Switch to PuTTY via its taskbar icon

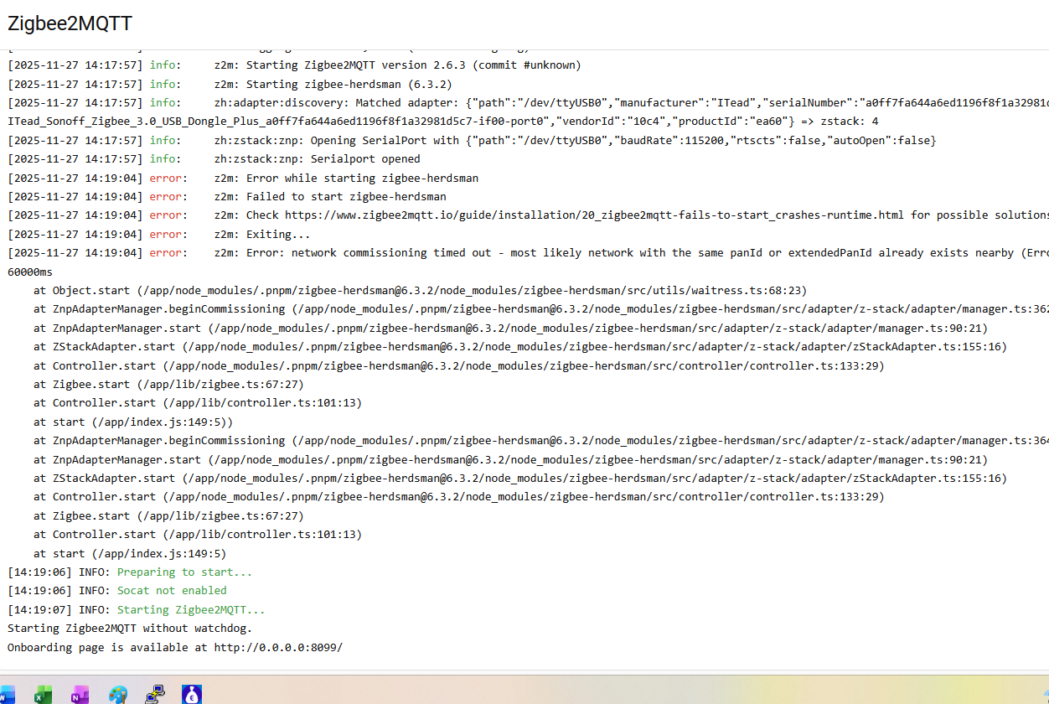pos(155,694)
